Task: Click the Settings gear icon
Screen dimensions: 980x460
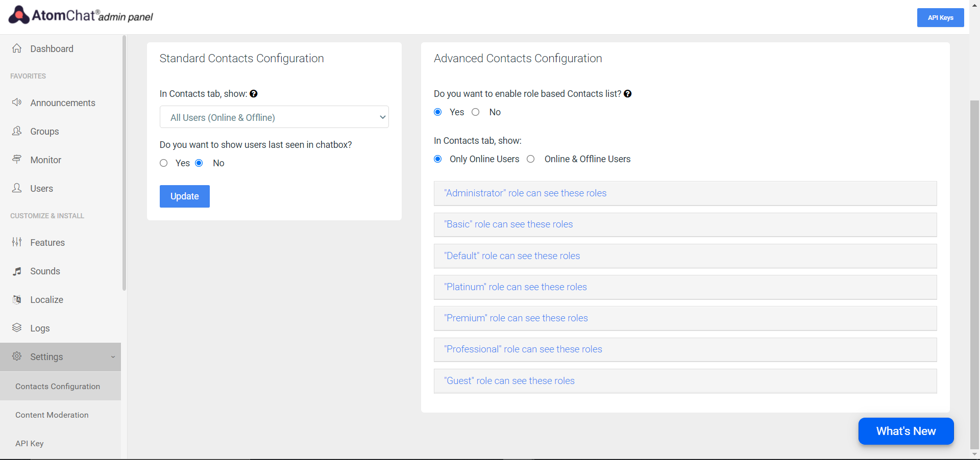Action: 17,356
